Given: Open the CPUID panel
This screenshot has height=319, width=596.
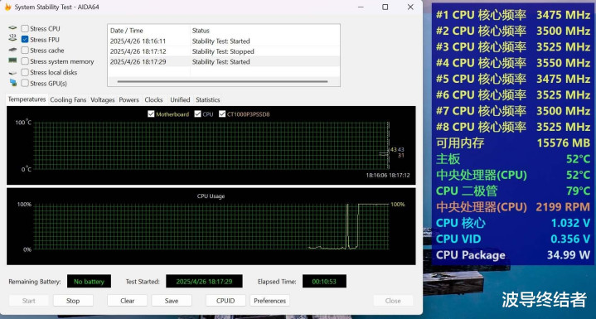Looking at the screenshot, I should point(225,301).
